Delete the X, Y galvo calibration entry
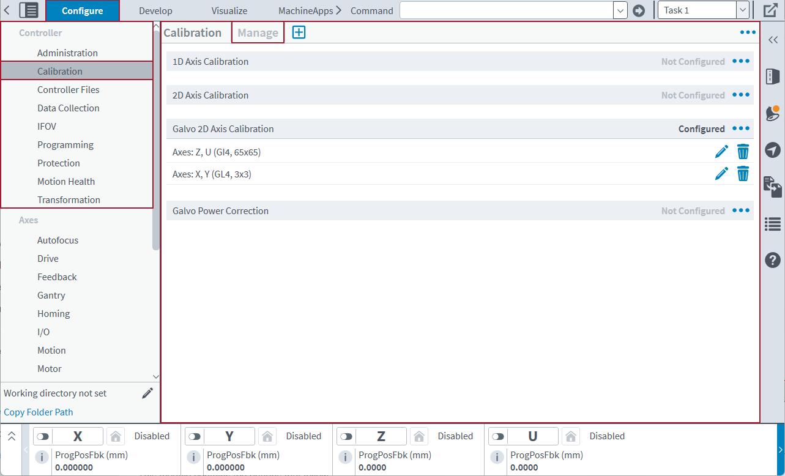Viewport: 785px width, 476px height. [743, 174]
